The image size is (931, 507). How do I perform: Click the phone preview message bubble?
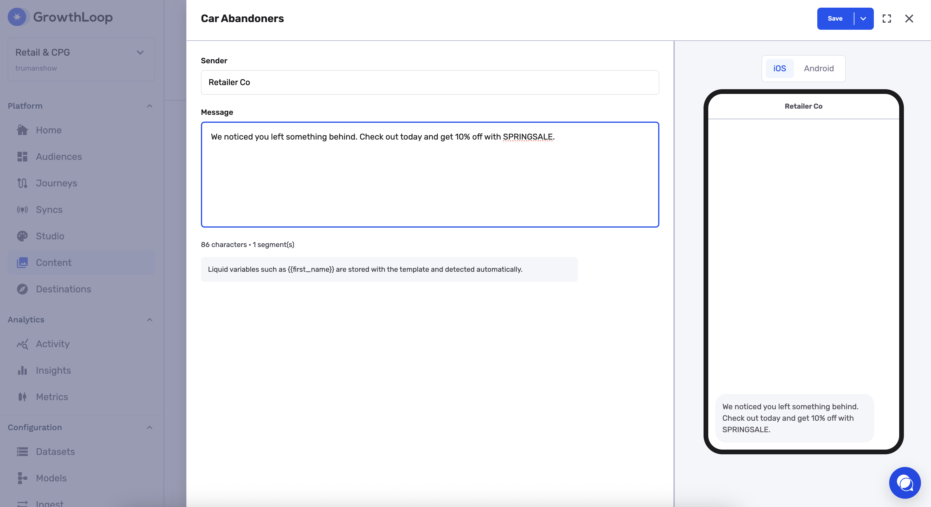(x=794, y=418)
